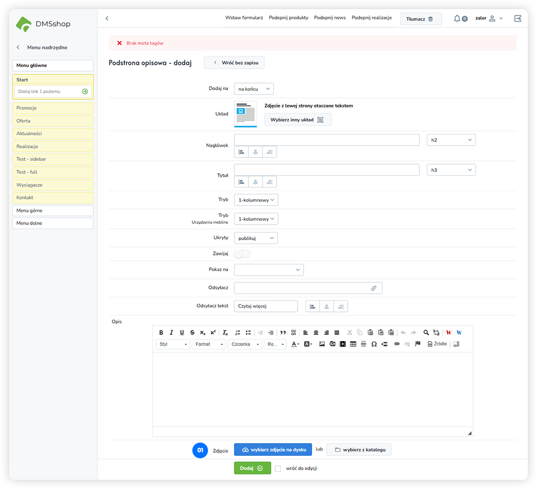537x489 pixels.
Task: Click the green Dodaj button
Action: coord(252,468)
